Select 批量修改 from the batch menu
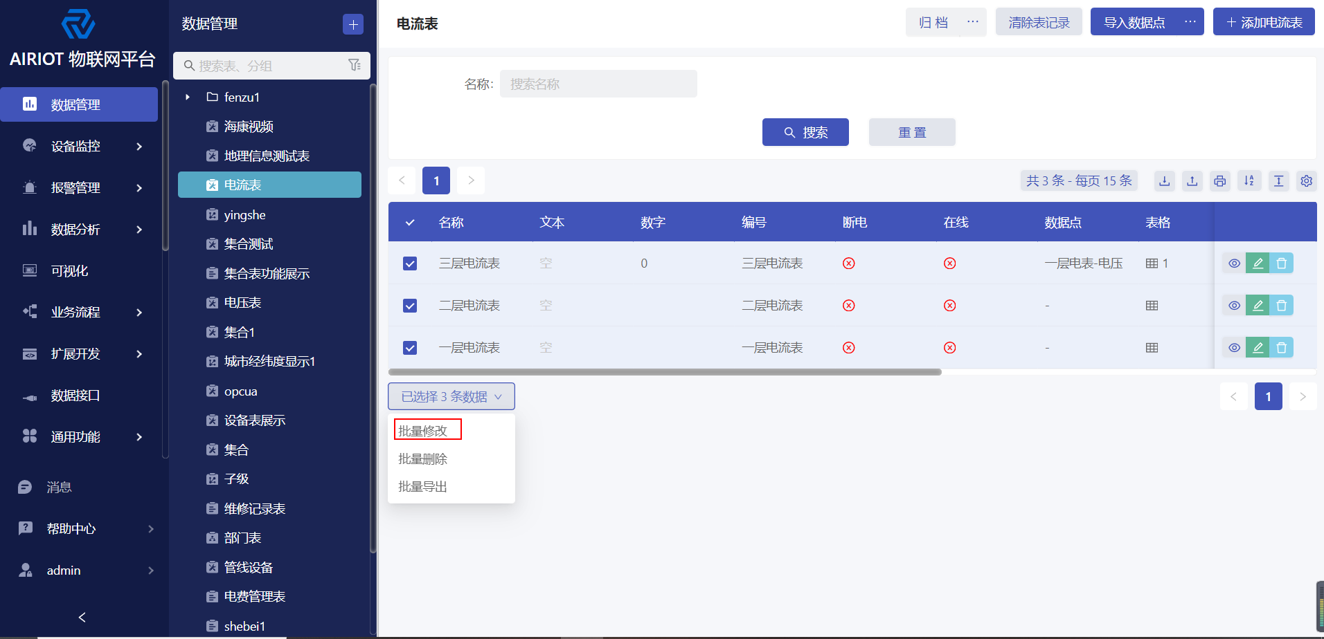The height and width of the screenshot is (639, 1324). pyautogui.click(x=423, y=431)
